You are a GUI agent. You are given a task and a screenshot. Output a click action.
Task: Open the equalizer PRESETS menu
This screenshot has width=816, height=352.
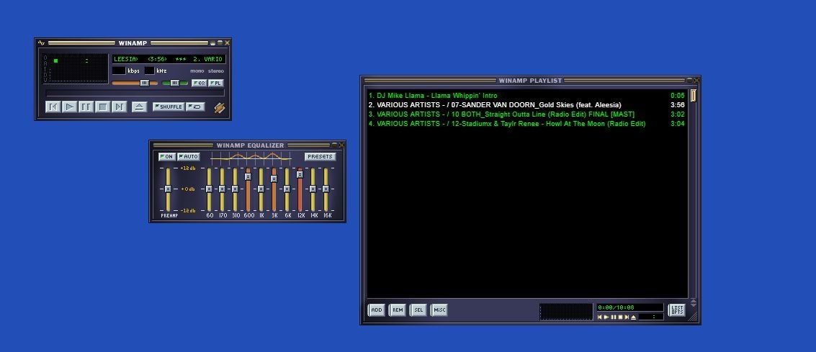(x=320, y=156)
